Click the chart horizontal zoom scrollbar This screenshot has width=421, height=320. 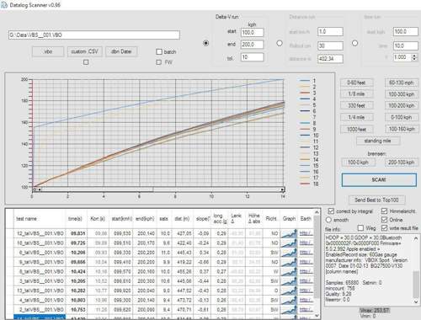pyautogui.click(x=158, y=189)
